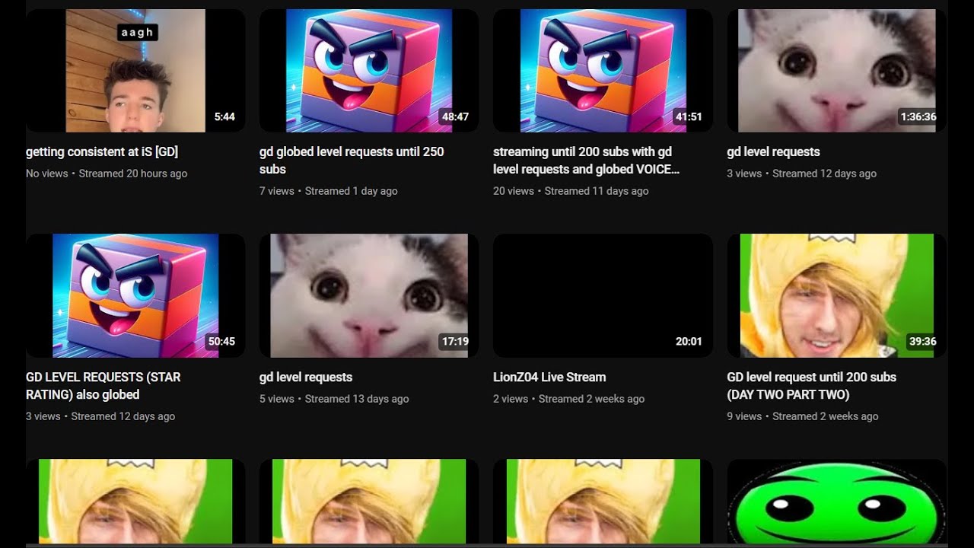The width and height of the screenshot is (974, 548).
Task: Click the view count under 'GD LEVEL REQUESTS (STAR RATING)'
Action: click(x=43, y=416)
